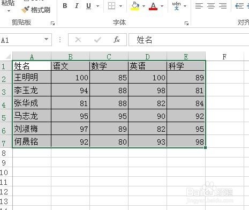
Task: Click Select All corner triangle
Action: point(7,56)
